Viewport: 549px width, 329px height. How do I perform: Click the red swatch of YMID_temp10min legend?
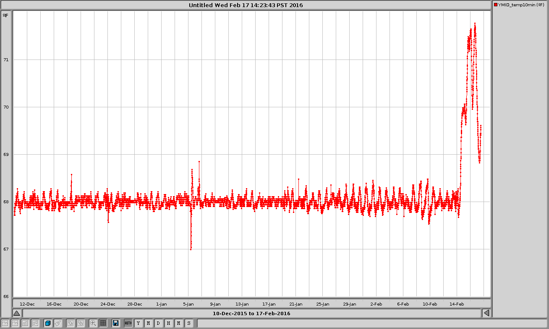click(x=496, y=5)
